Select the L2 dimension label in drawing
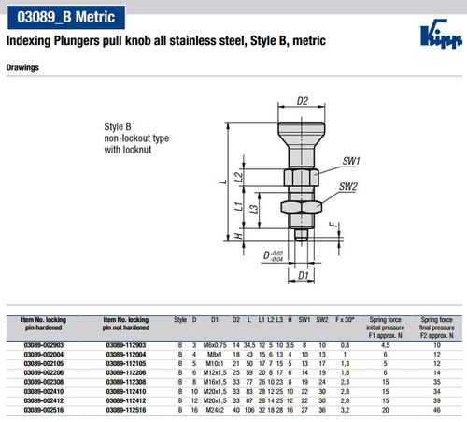 238,177
